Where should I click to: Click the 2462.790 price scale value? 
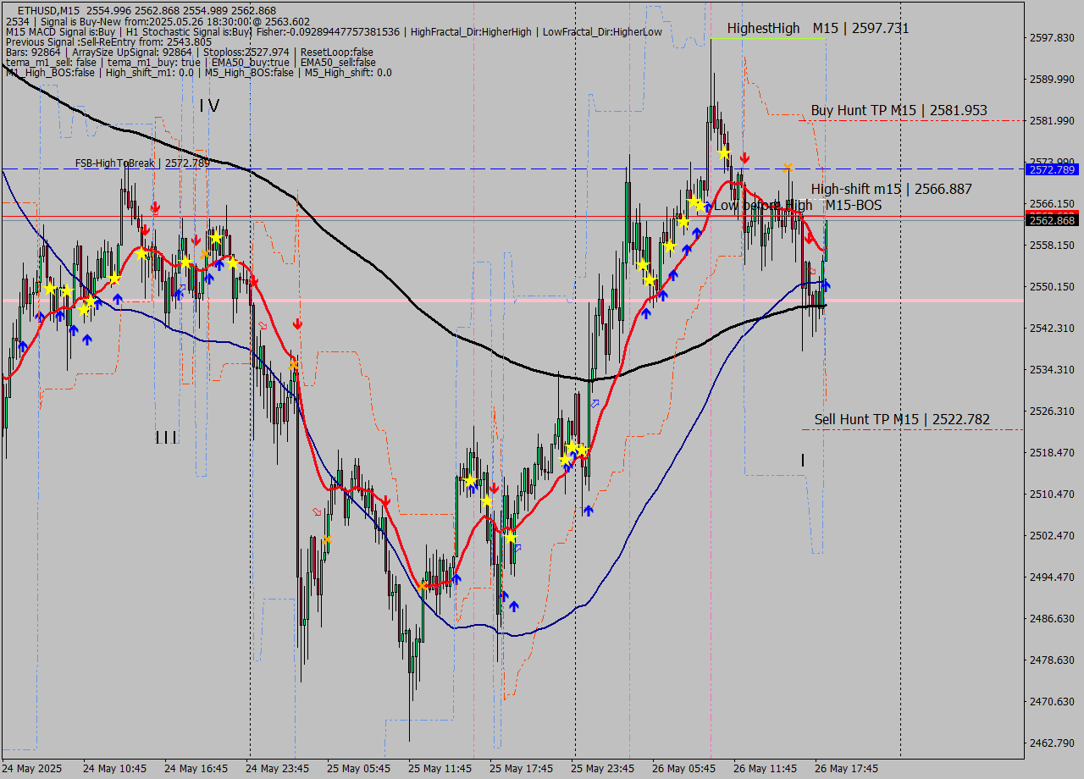pos(1050,743)
